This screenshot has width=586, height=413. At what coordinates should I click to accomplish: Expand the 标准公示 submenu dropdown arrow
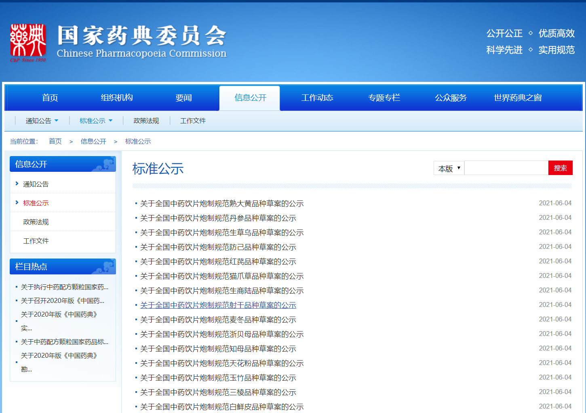(x=111, y=121)
